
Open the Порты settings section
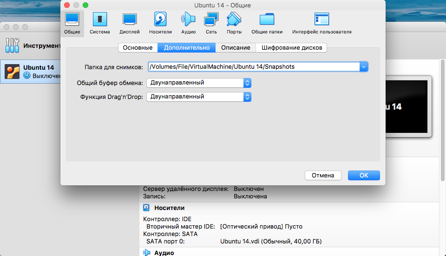point(234,24)
